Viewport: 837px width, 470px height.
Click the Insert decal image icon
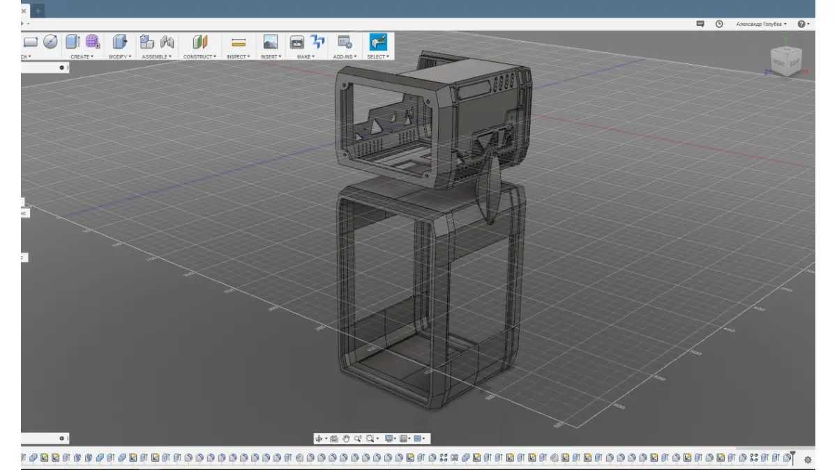click(271, 42)
